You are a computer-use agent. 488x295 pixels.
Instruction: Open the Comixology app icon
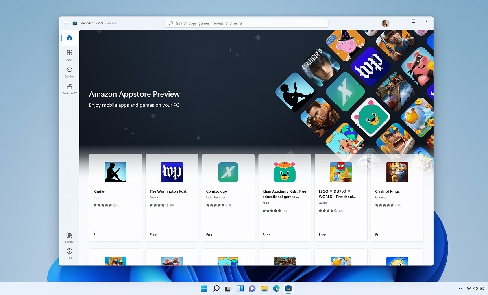point(228,172)
